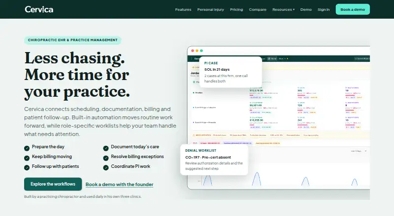Click the 241 visits value in preview
Screen dimensions: 394x216
300,120
